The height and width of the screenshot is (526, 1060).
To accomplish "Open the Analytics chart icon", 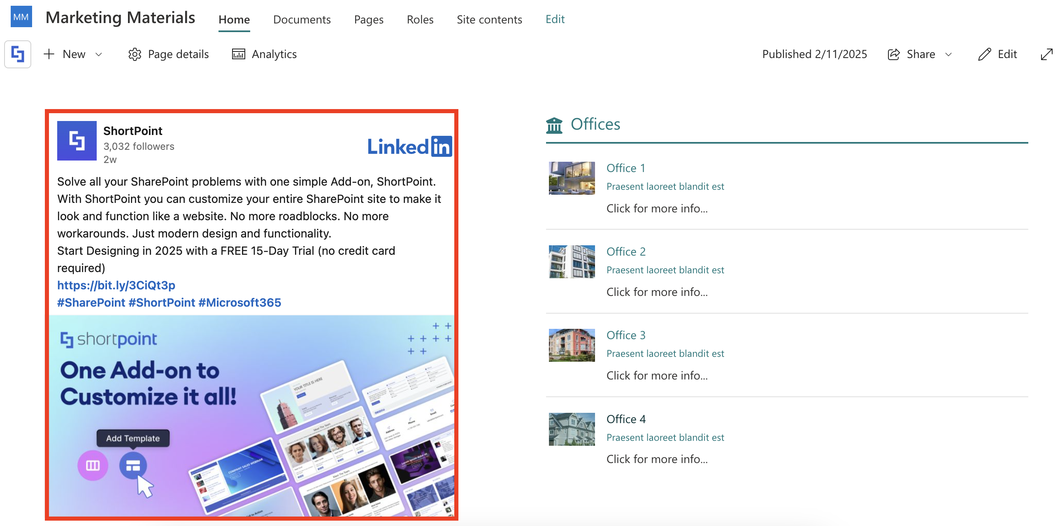I will [238, 54].
